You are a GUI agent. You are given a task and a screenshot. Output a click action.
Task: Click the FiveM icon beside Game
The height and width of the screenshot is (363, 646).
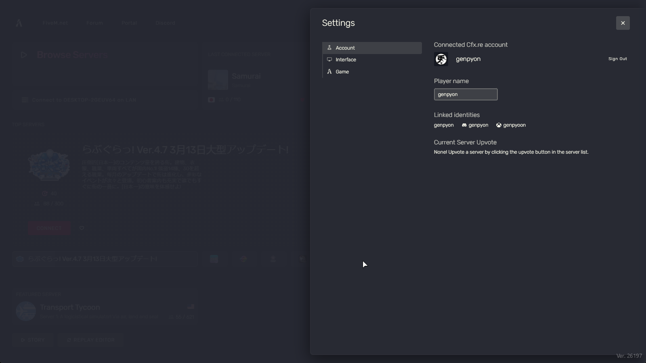click(x=329, y=71)
